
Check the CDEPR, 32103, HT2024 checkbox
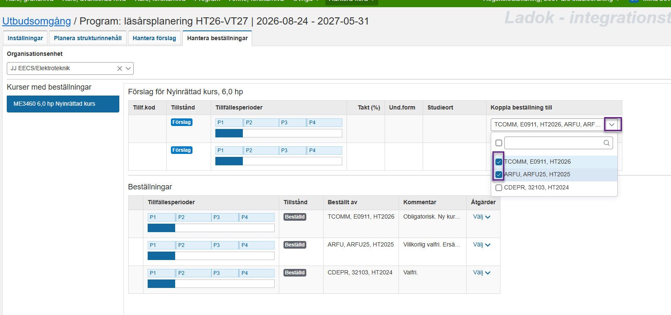[499, 188]
